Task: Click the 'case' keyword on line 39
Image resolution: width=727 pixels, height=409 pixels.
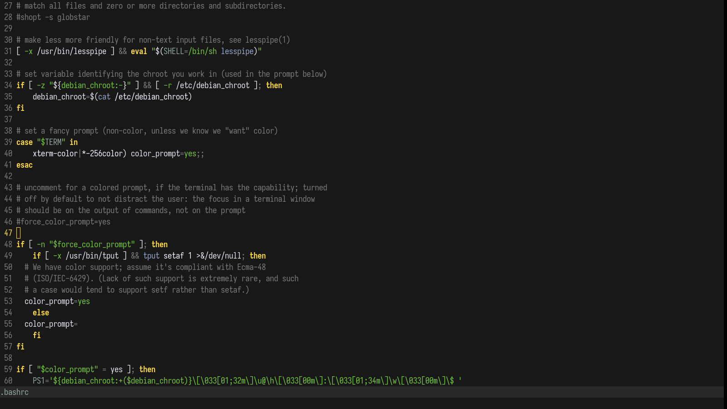Action: [x=25, y=142]
